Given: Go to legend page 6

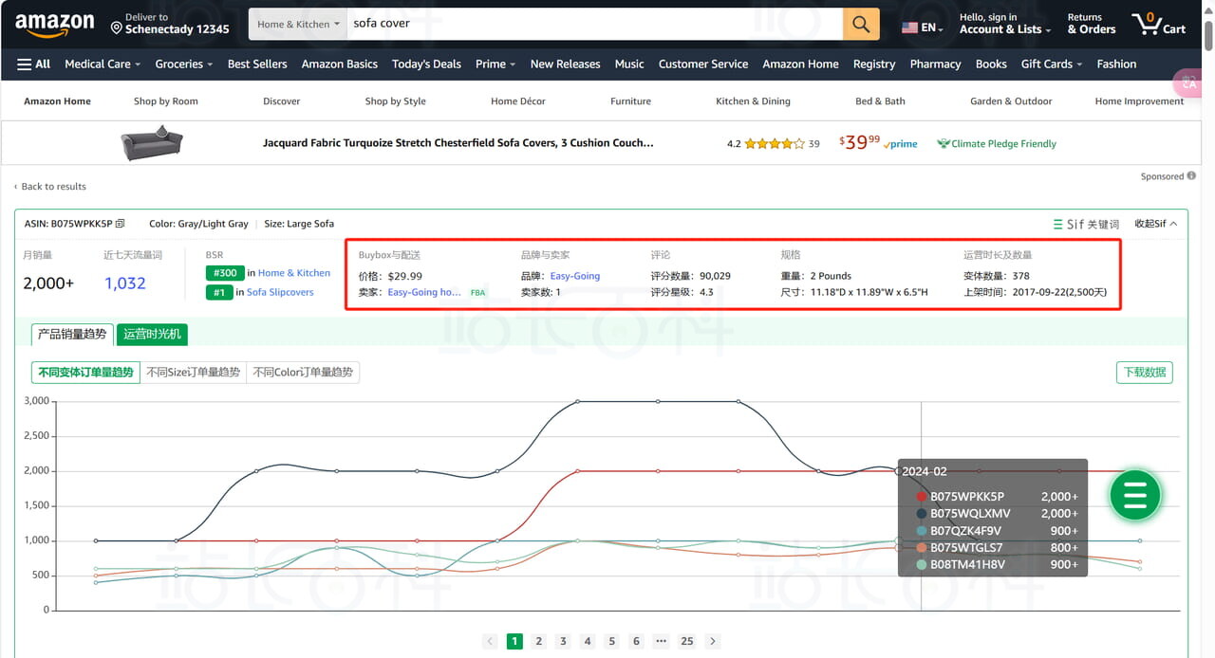Looking at the screenshot, I should [x=636, y=641].
